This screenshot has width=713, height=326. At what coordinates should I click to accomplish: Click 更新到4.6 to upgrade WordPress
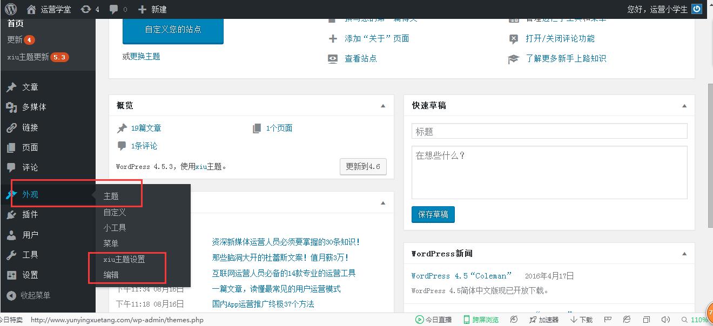[x=362, y=166]
